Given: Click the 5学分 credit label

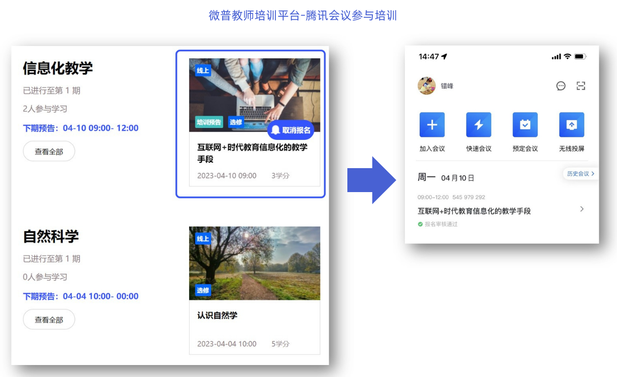Looking at the screenshot, I should coord(281,344).
